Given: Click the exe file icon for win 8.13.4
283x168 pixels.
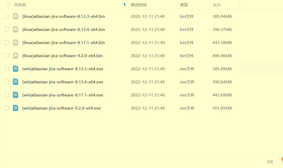Looking at the screenshot, I should (x=15, y=82).
